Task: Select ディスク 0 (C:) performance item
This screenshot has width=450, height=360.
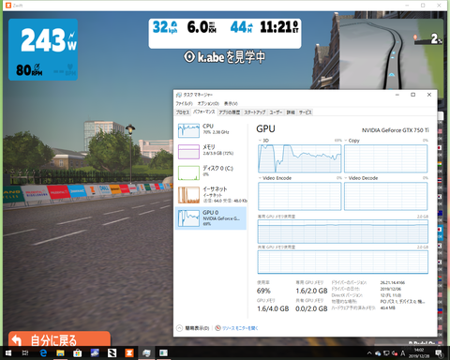Action: tap(211, 172)
